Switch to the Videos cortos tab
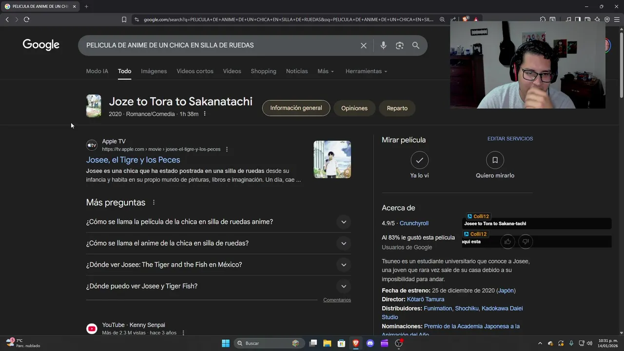Viewport: 624px width, 351px height. pyautogui.click(x=195, y=71)
